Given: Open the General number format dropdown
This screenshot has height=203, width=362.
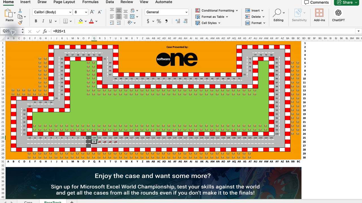Looking at the screenshot, I should [167, 12].
